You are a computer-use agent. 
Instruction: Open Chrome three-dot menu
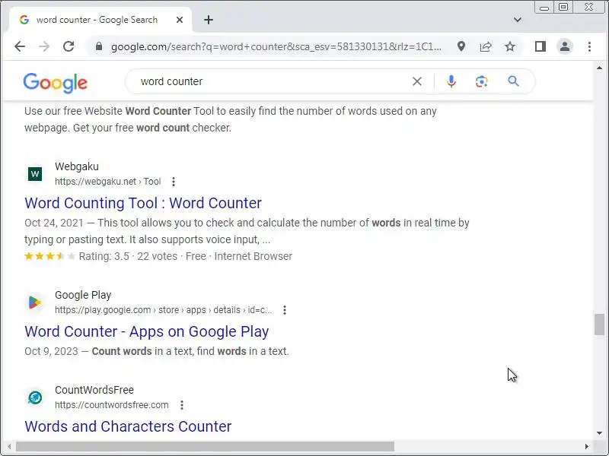[x=589, y=46]
